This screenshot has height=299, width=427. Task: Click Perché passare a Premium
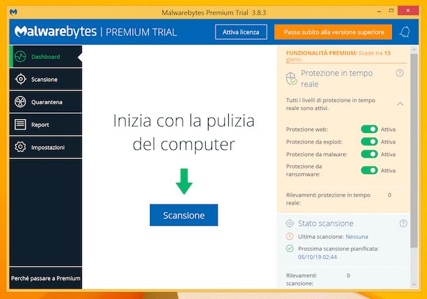click(x=45, y=278)
